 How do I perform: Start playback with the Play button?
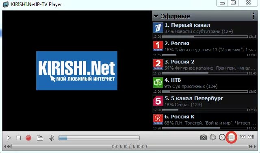click(9, 138)
